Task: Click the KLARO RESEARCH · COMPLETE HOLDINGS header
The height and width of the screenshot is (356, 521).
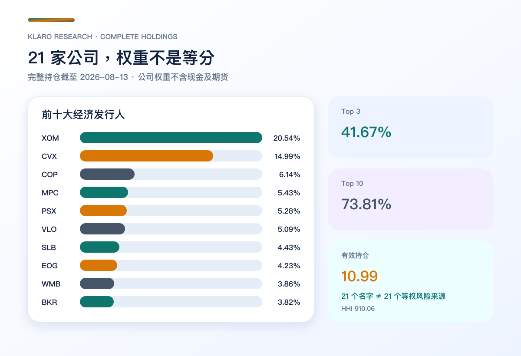Action: coord(102,36)
